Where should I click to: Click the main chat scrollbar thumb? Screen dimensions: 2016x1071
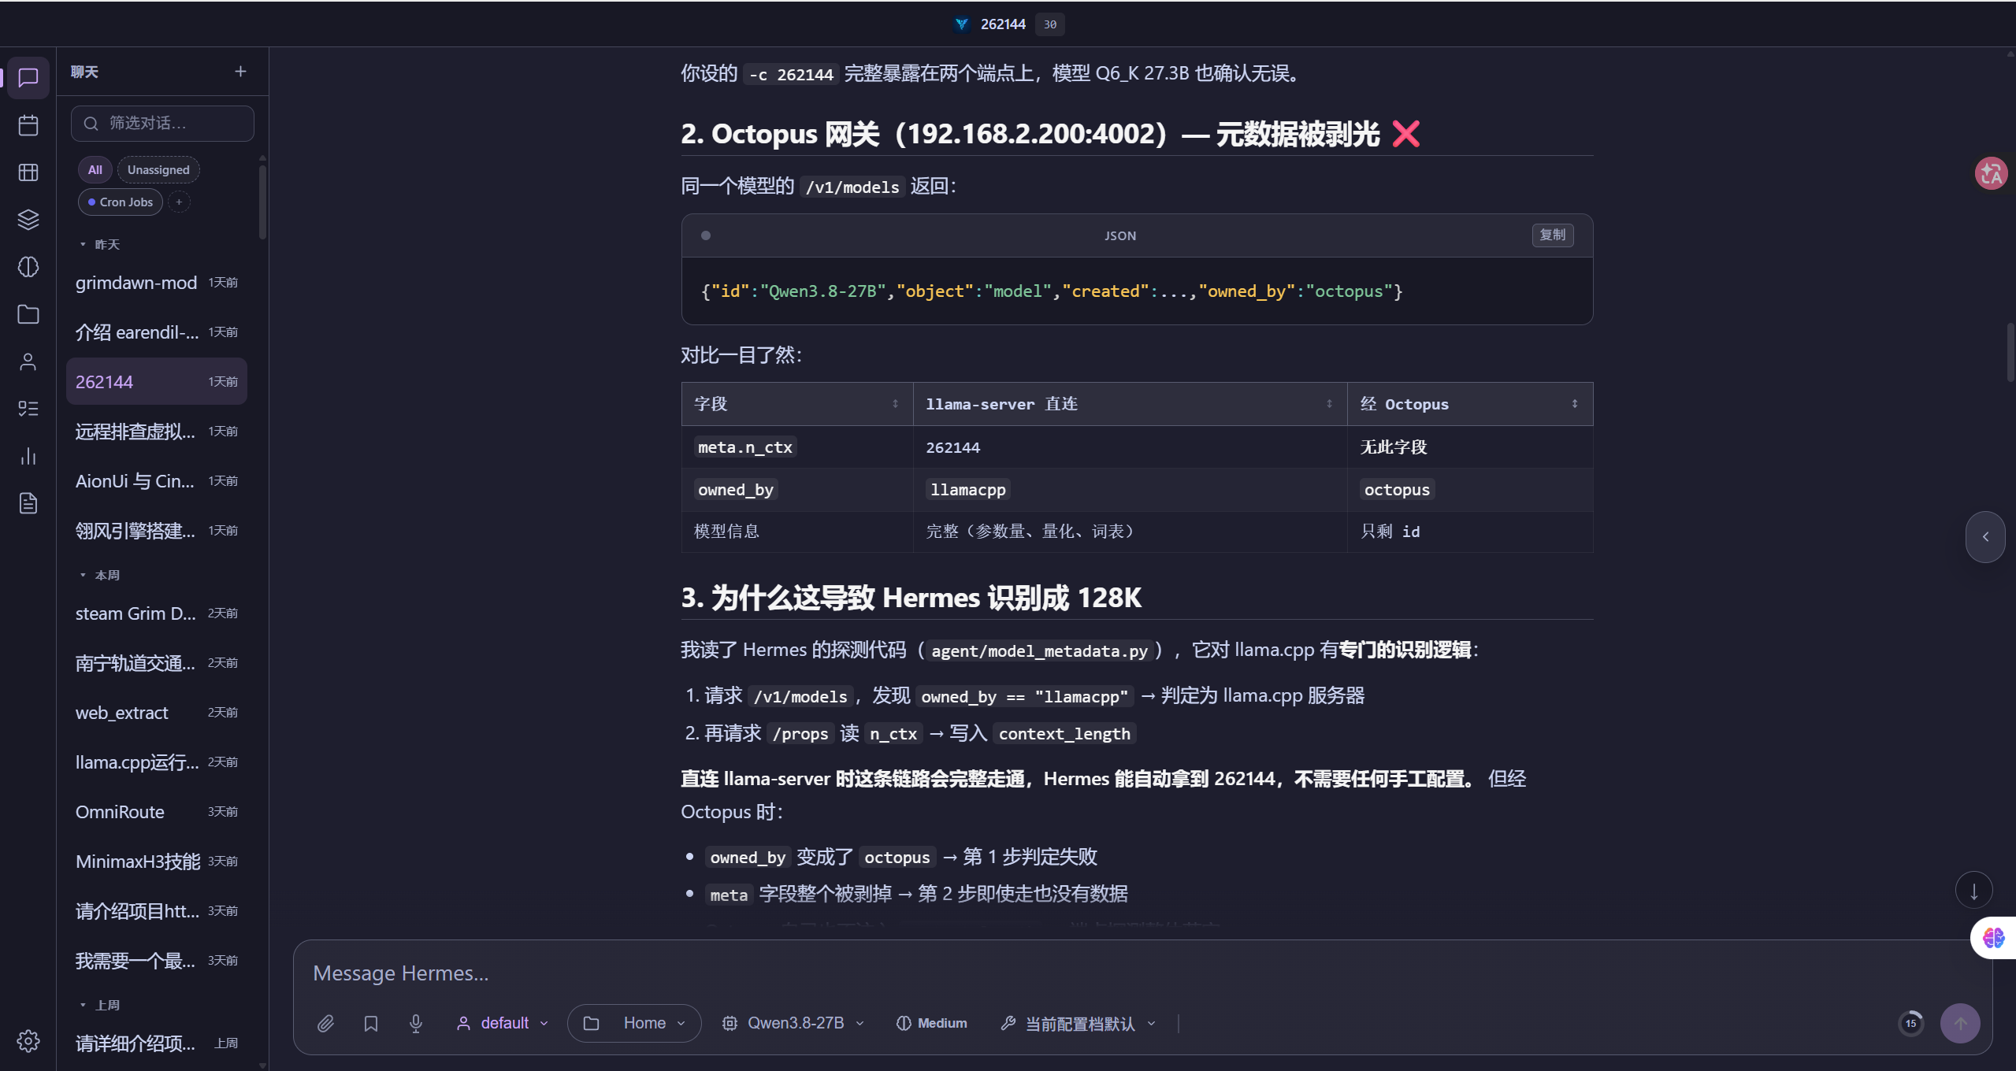tap(2010, 351)
